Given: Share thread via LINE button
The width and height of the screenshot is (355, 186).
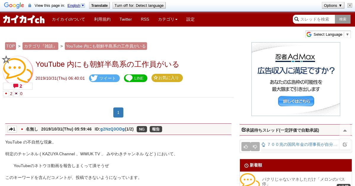Looking at the screenshot, I should 135,78.
